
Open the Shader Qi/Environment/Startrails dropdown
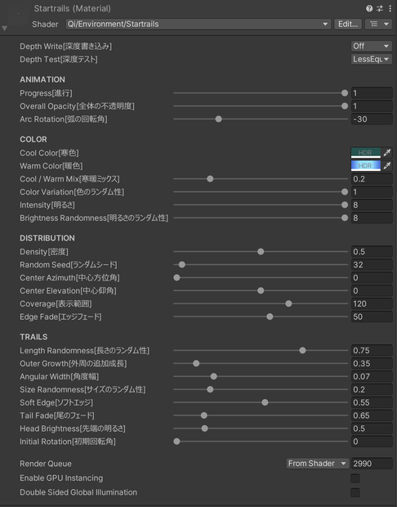198,24
